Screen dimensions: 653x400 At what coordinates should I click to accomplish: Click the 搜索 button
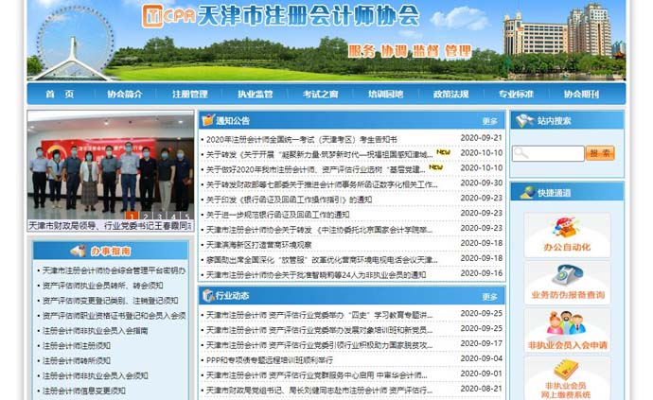click(x=600, y=153)
